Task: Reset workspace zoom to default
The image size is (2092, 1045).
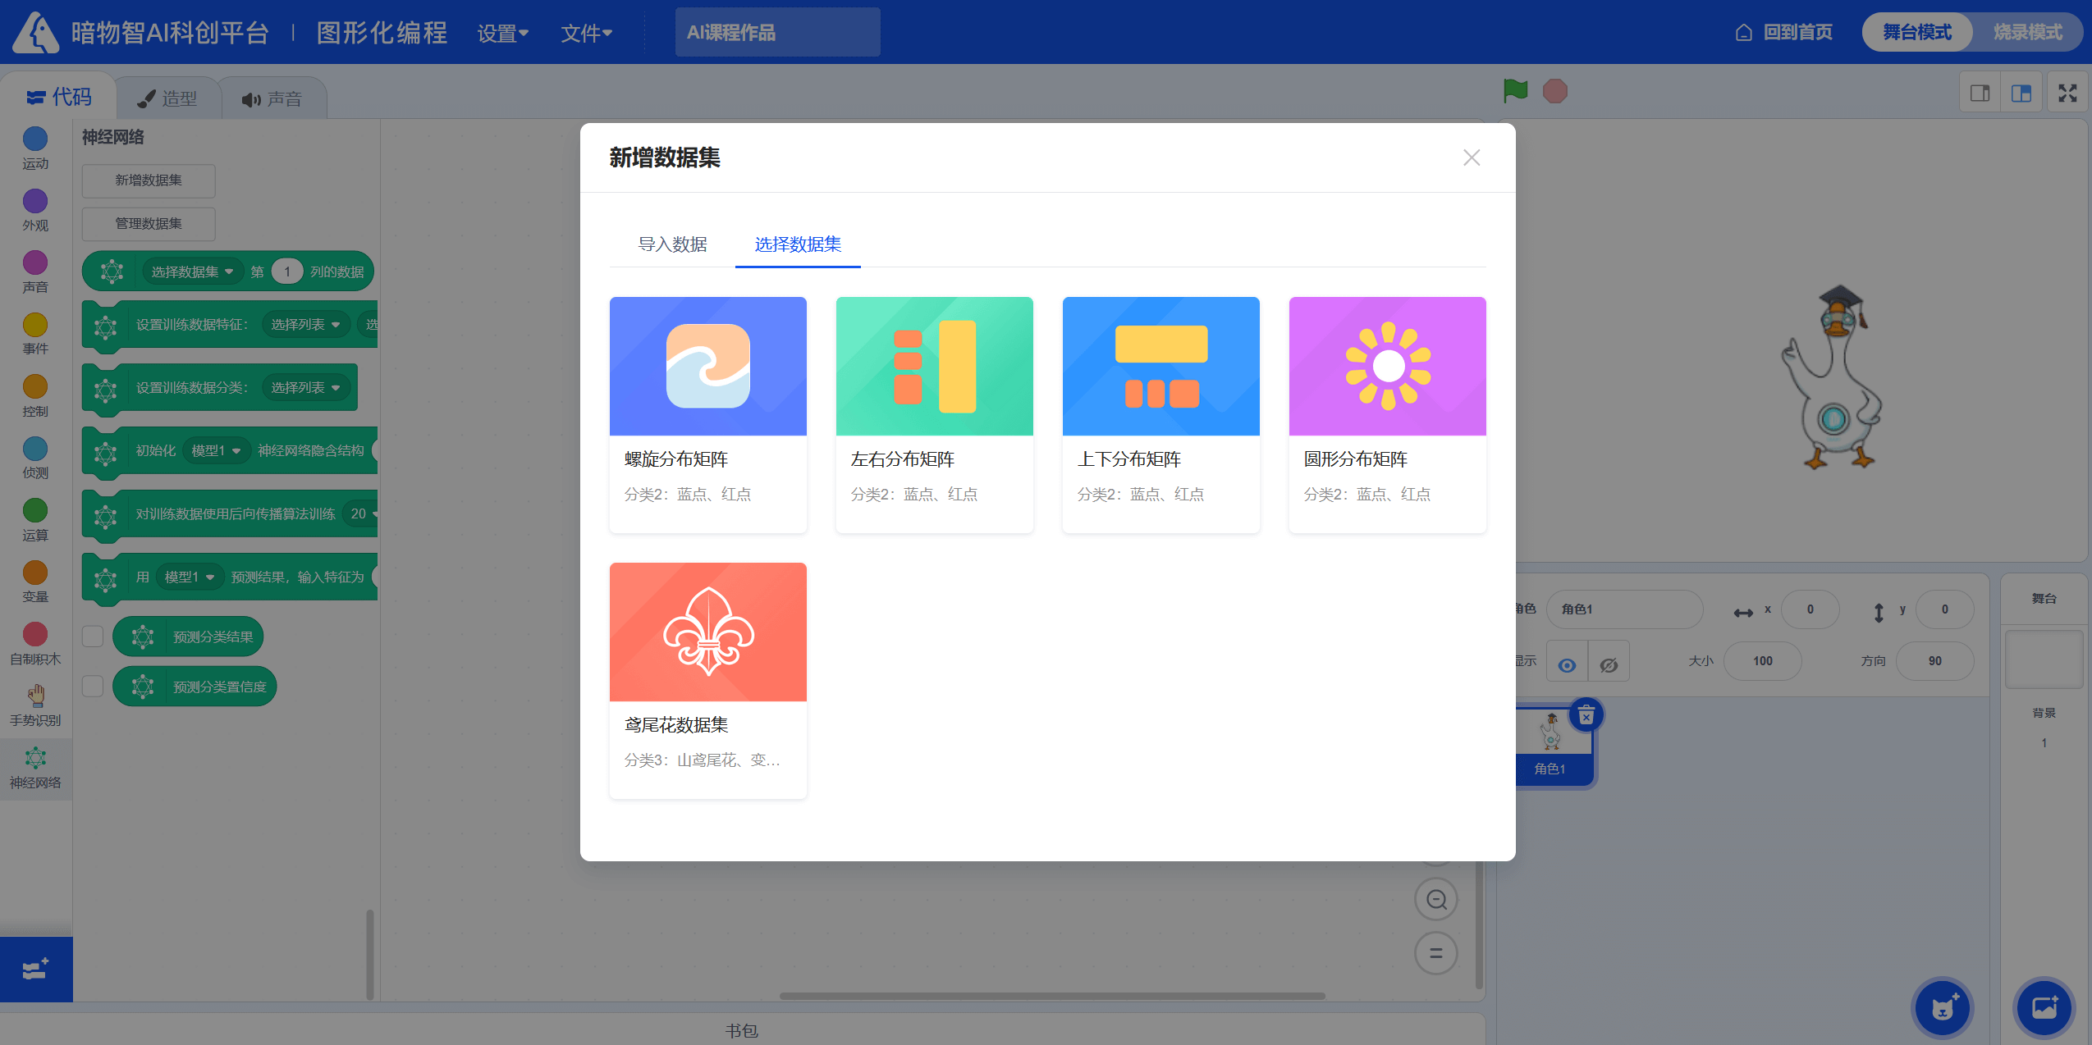Action: point(1436,953)
